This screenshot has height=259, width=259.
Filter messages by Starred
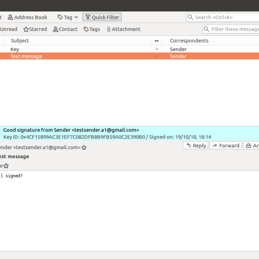[35, 29]
